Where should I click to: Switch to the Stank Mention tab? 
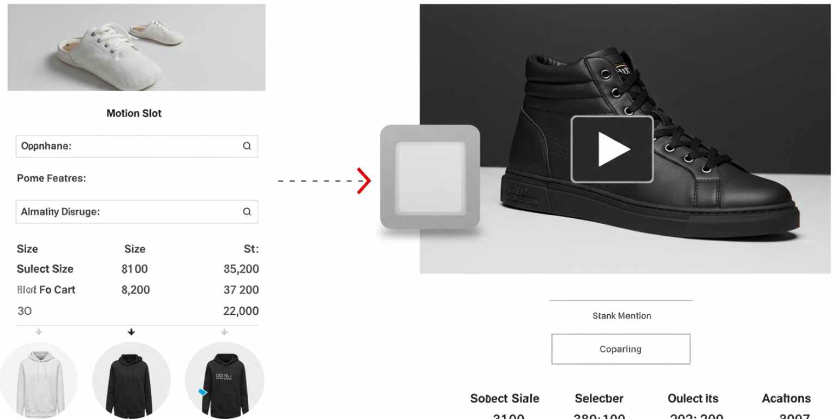(x=621, y=315)
